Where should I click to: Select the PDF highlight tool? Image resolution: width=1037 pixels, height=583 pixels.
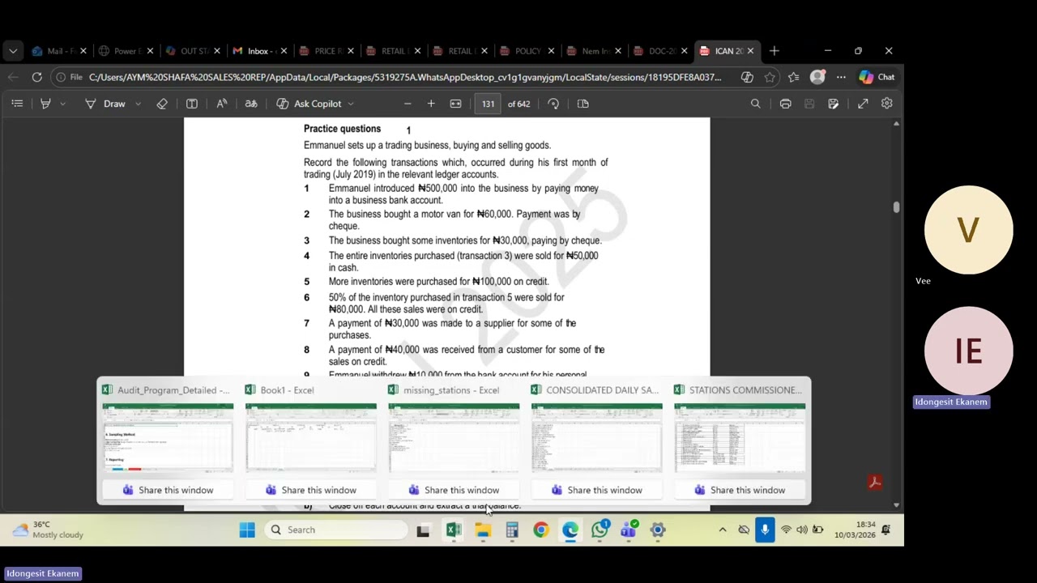(x=45, y=104)
